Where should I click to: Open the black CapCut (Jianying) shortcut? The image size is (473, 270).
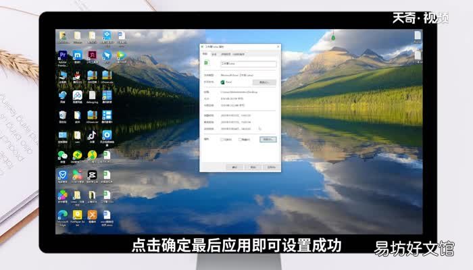(x=92, y=176)
